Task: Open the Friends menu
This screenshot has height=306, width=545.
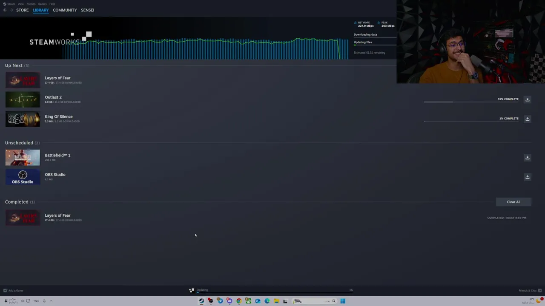Action: pos(31,4)
